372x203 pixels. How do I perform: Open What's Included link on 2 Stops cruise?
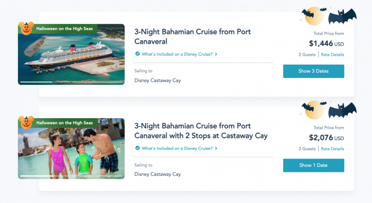tap(177, 148)
